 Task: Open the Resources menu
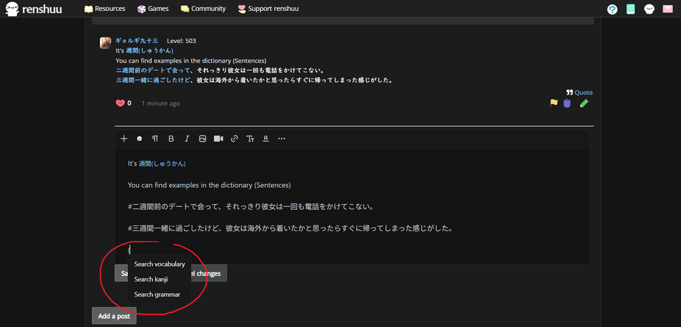(105, 9)
